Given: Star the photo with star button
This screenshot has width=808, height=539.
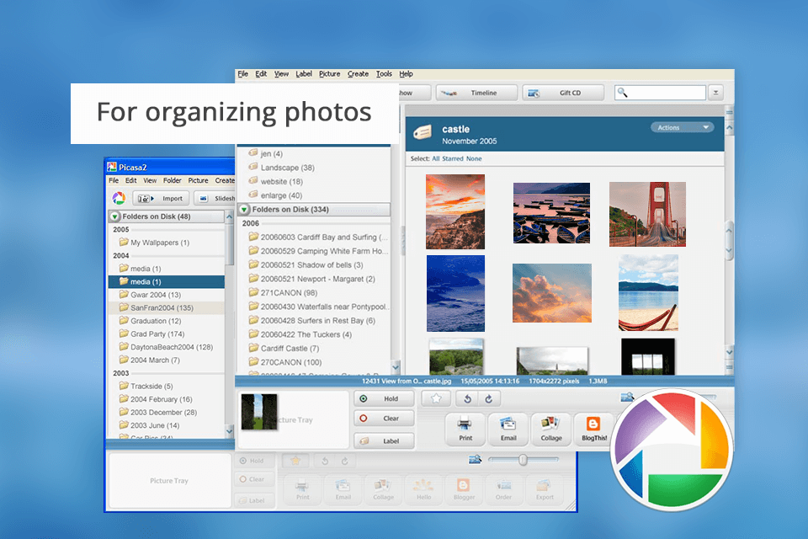Looking at the screenshot, I should (436, 398).
